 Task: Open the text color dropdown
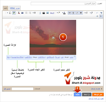pos(64,13)
